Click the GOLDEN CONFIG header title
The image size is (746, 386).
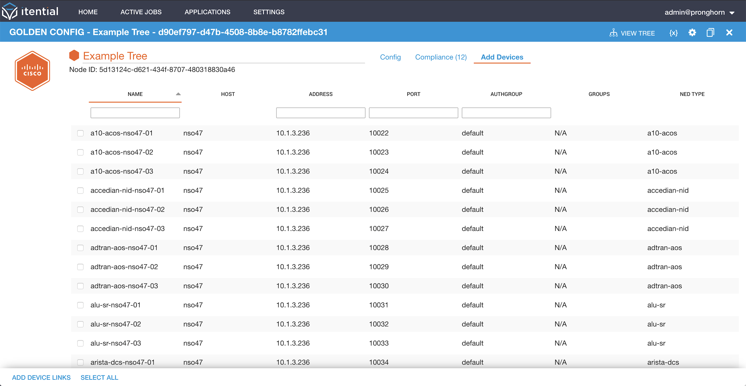tap(168, 32)
